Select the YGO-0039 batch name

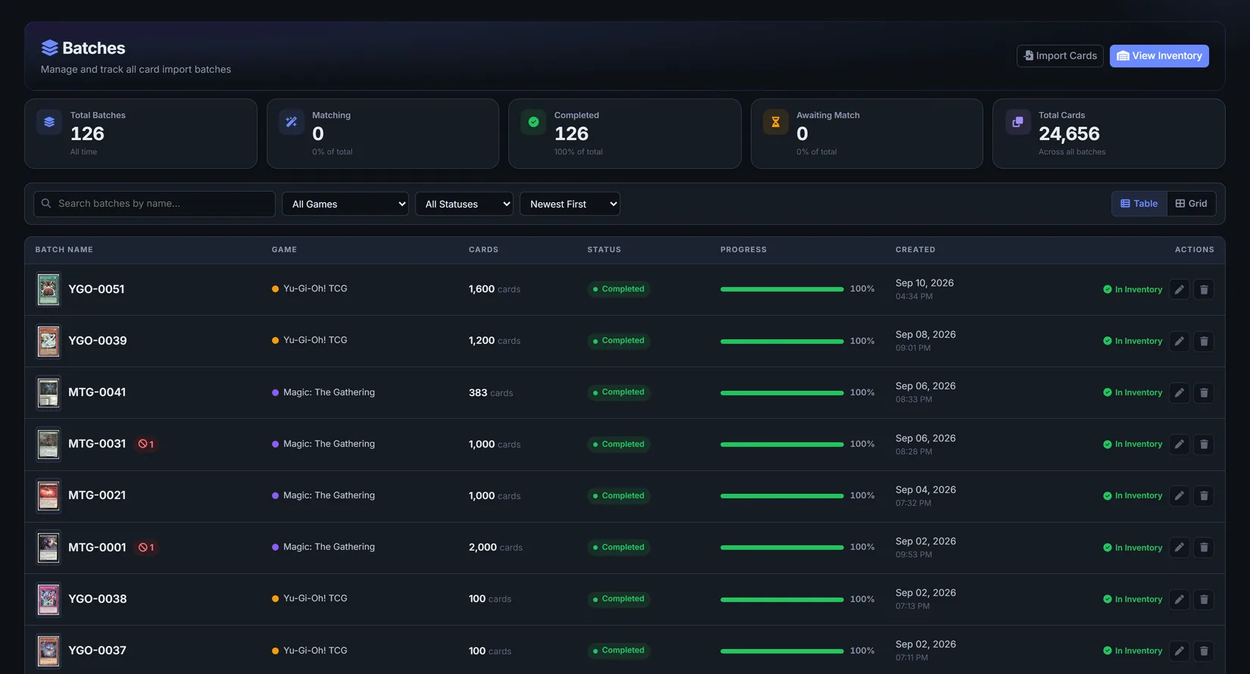click(98, 341)
